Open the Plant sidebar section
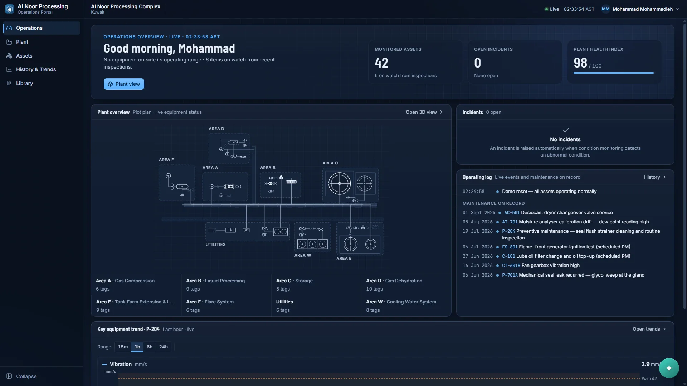 [42, 42]
